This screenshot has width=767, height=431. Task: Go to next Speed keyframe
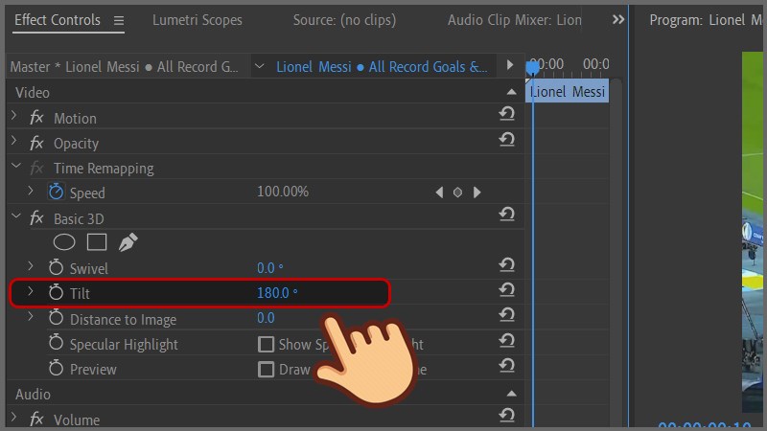click(476, 193)
